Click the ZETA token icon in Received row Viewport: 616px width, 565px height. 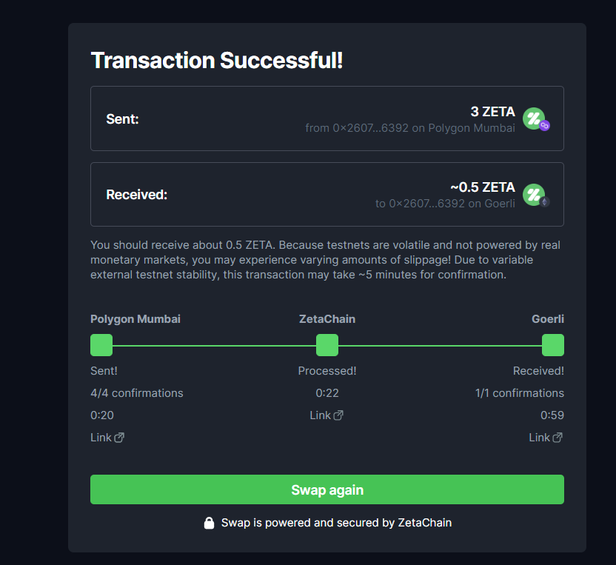click(534, 195)
